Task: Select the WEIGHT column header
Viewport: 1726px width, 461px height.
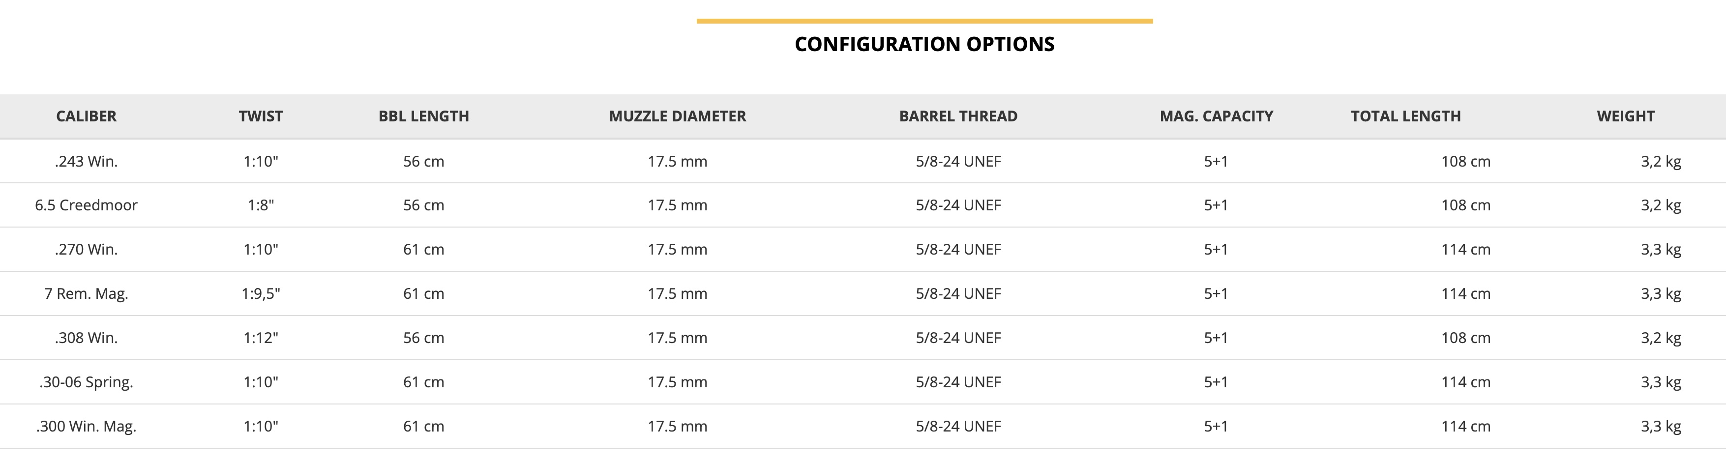Action: [1626, 116]
